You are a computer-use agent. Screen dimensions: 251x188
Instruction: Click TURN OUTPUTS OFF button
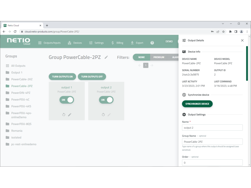point(92,76)
